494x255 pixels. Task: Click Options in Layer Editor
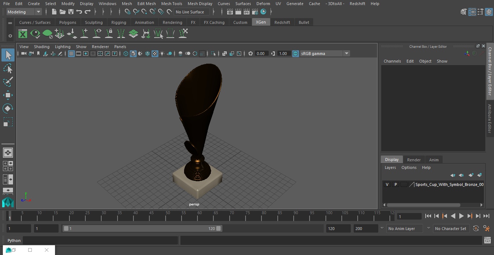click(409, 167)
